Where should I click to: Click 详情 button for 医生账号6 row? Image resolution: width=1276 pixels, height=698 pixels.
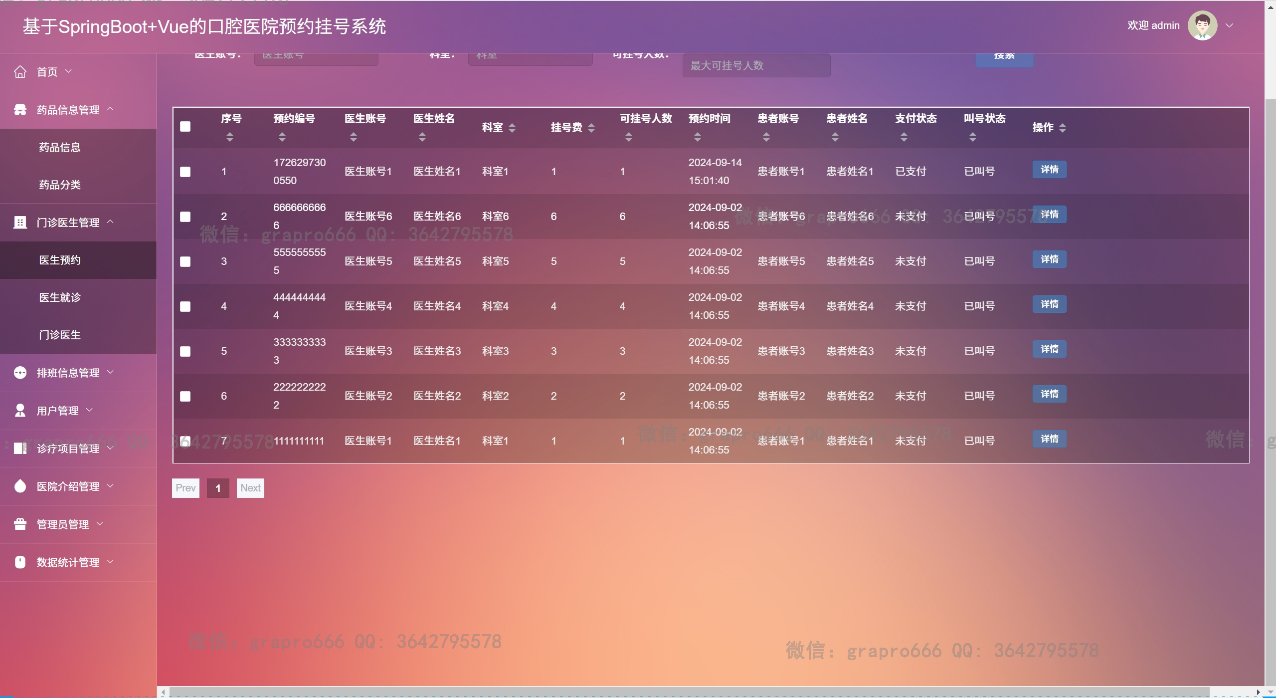point(1049,215)
